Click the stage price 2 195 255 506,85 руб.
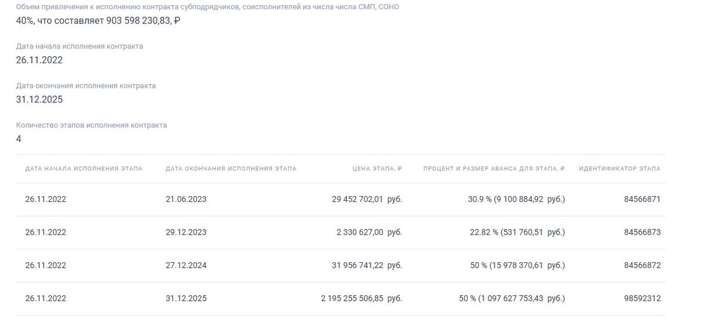 click(361, 299)
